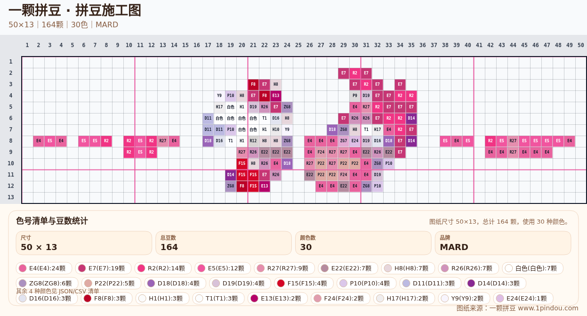The height and width of the screenshot is (316, 587).
Task: Click the 其余 4 种颜色见 JSON/CSV 清单 note
Action: click(57, 291)
